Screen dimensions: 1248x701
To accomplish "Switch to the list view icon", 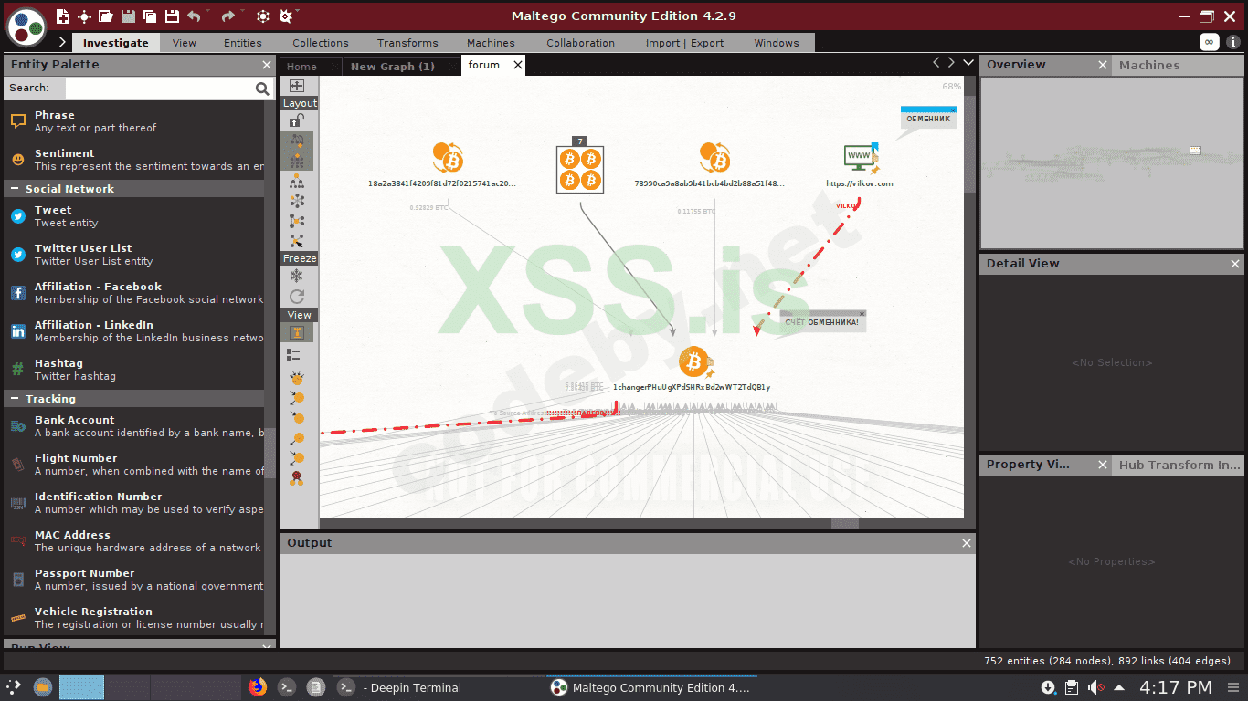I will click(294, 354).
